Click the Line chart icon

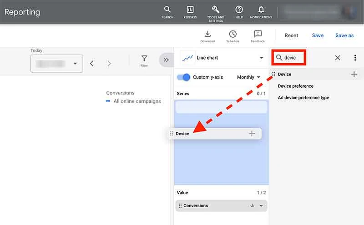tap(187, 58)
